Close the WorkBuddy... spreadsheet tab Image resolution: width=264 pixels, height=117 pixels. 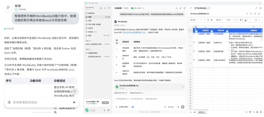click(x=209, y=8)
